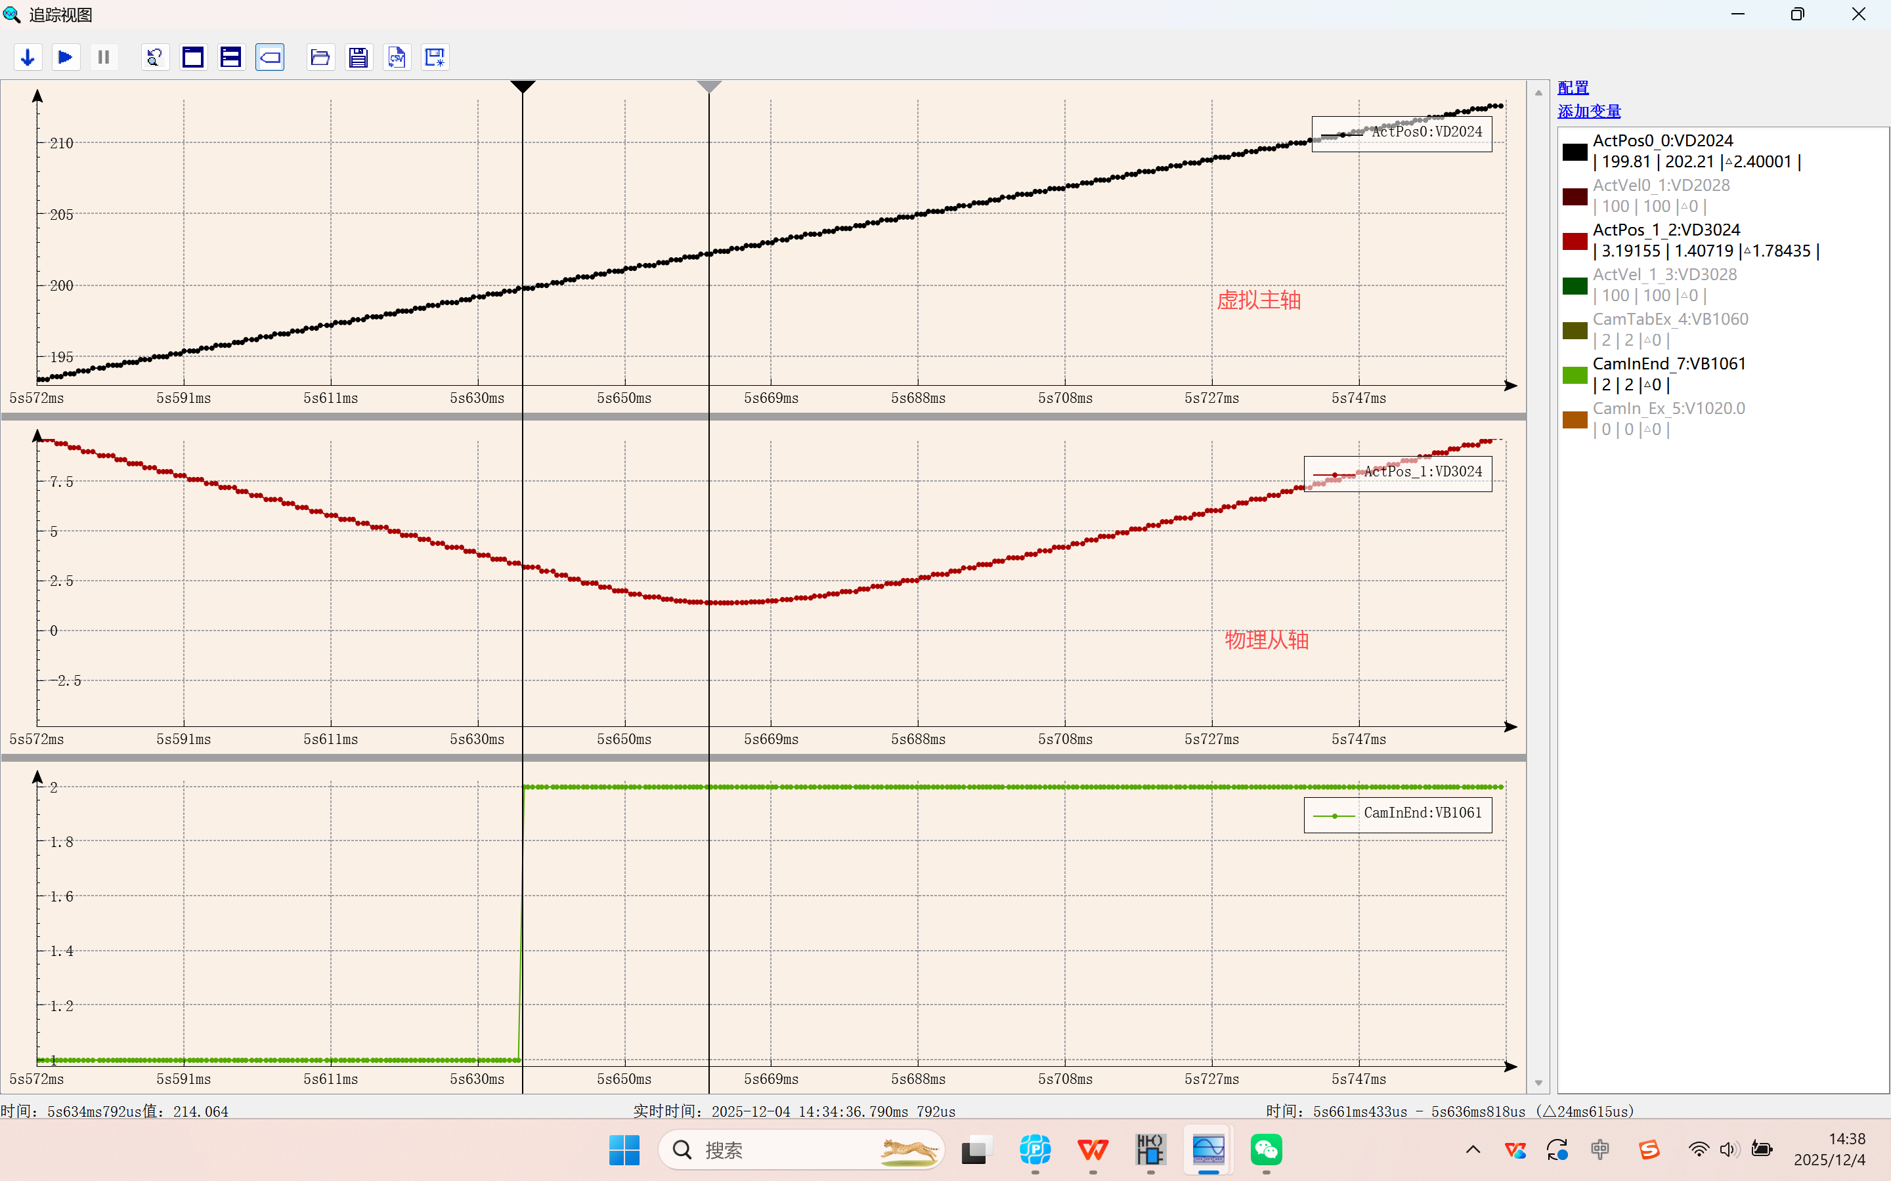The width and height of the screenshot is (1891, 1181).
Task: Save trace with the floppy disk icon
Action: pos(359,57)
